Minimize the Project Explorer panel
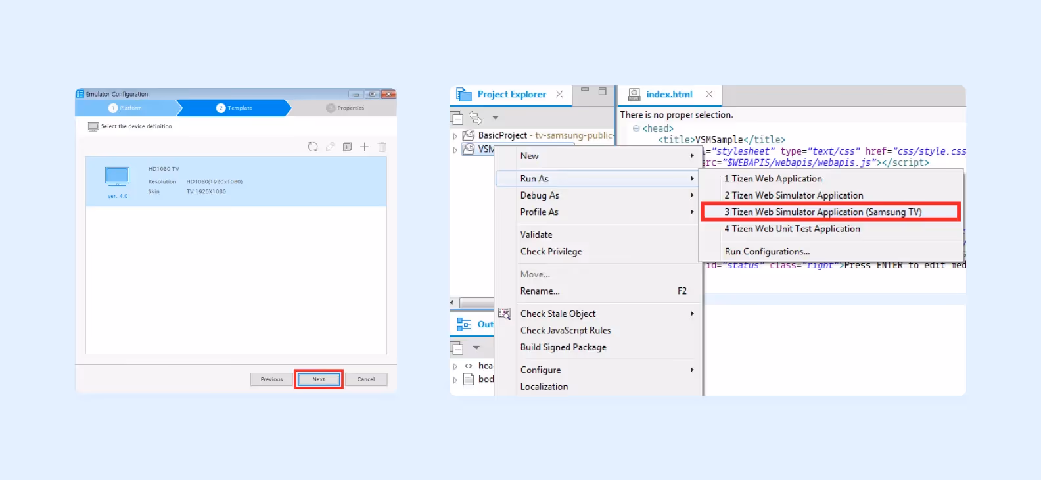 [585, 89]
